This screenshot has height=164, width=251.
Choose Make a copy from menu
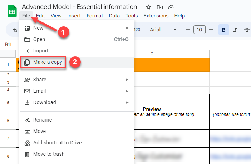tap(48, 62)
